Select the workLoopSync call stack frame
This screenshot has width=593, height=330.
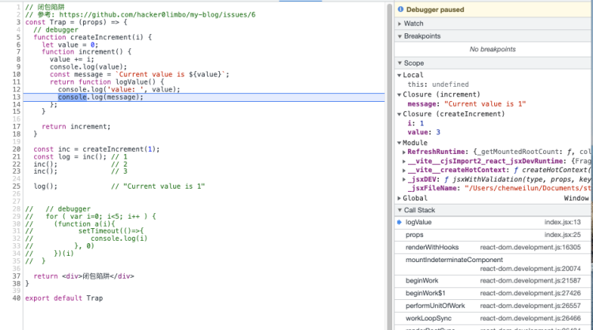click(493, 318)
